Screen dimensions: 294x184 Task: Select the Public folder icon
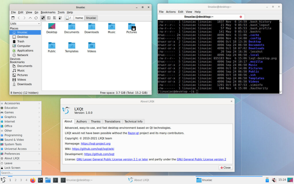[52, 47]
